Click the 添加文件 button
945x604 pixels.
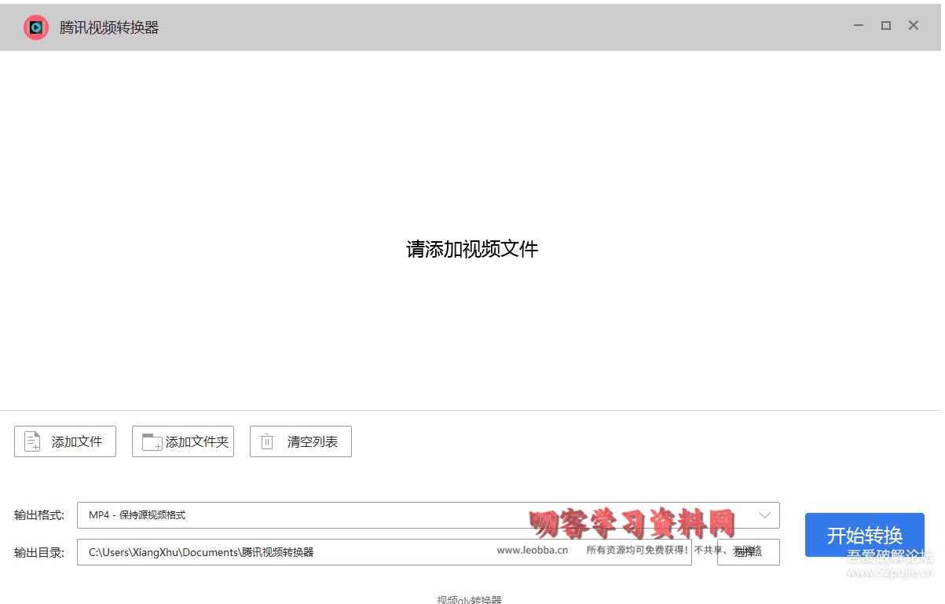[65, 441]
